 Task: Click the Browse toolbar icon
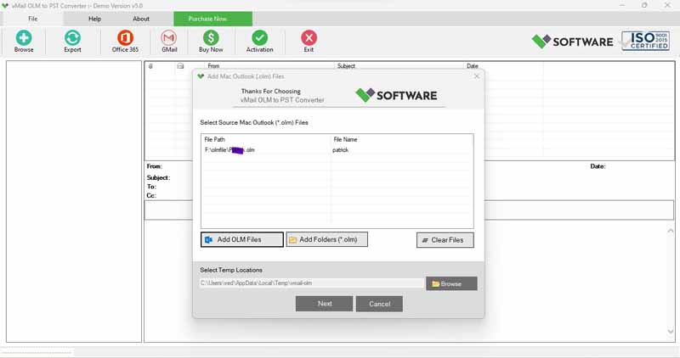point(24,41)
